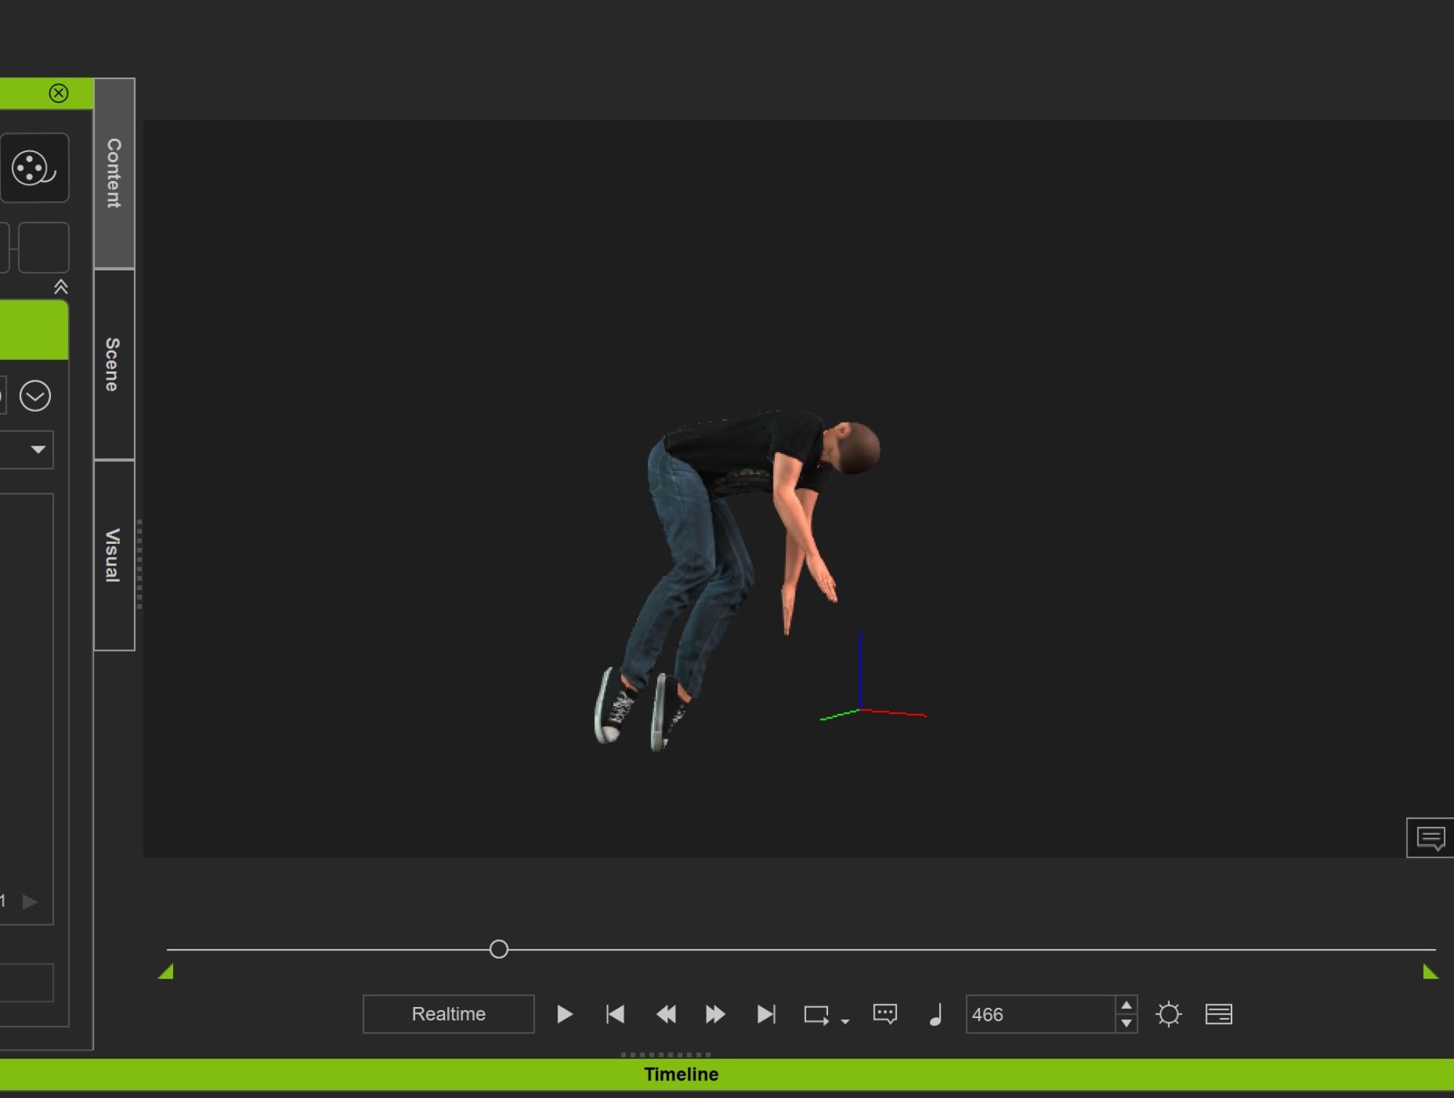Screen dimensions: 1454x1098
Task: Play the animation
Action: (565, 1014)
